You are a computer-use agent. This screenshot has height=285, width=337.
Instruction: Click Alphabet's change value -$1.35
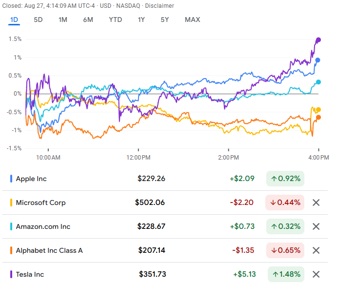[x=243, y=250]
